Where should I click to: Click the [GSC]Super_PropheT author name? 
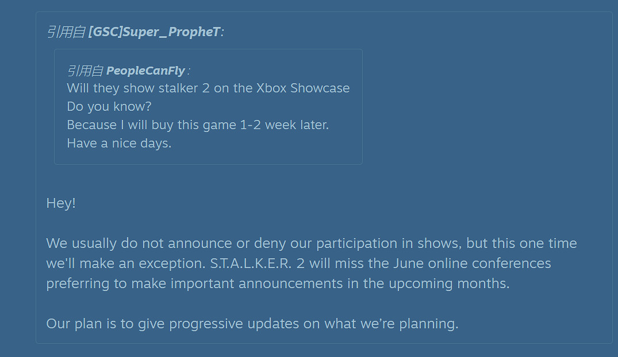(153, 32)
